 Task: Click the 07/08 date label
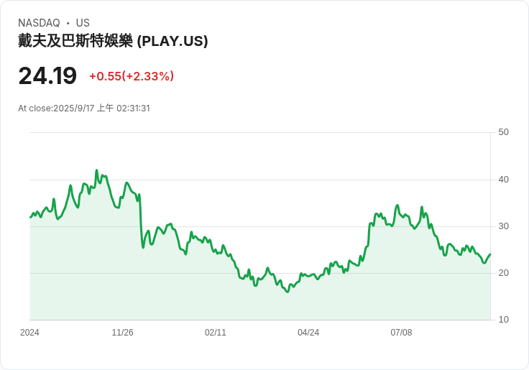point(402,333)
